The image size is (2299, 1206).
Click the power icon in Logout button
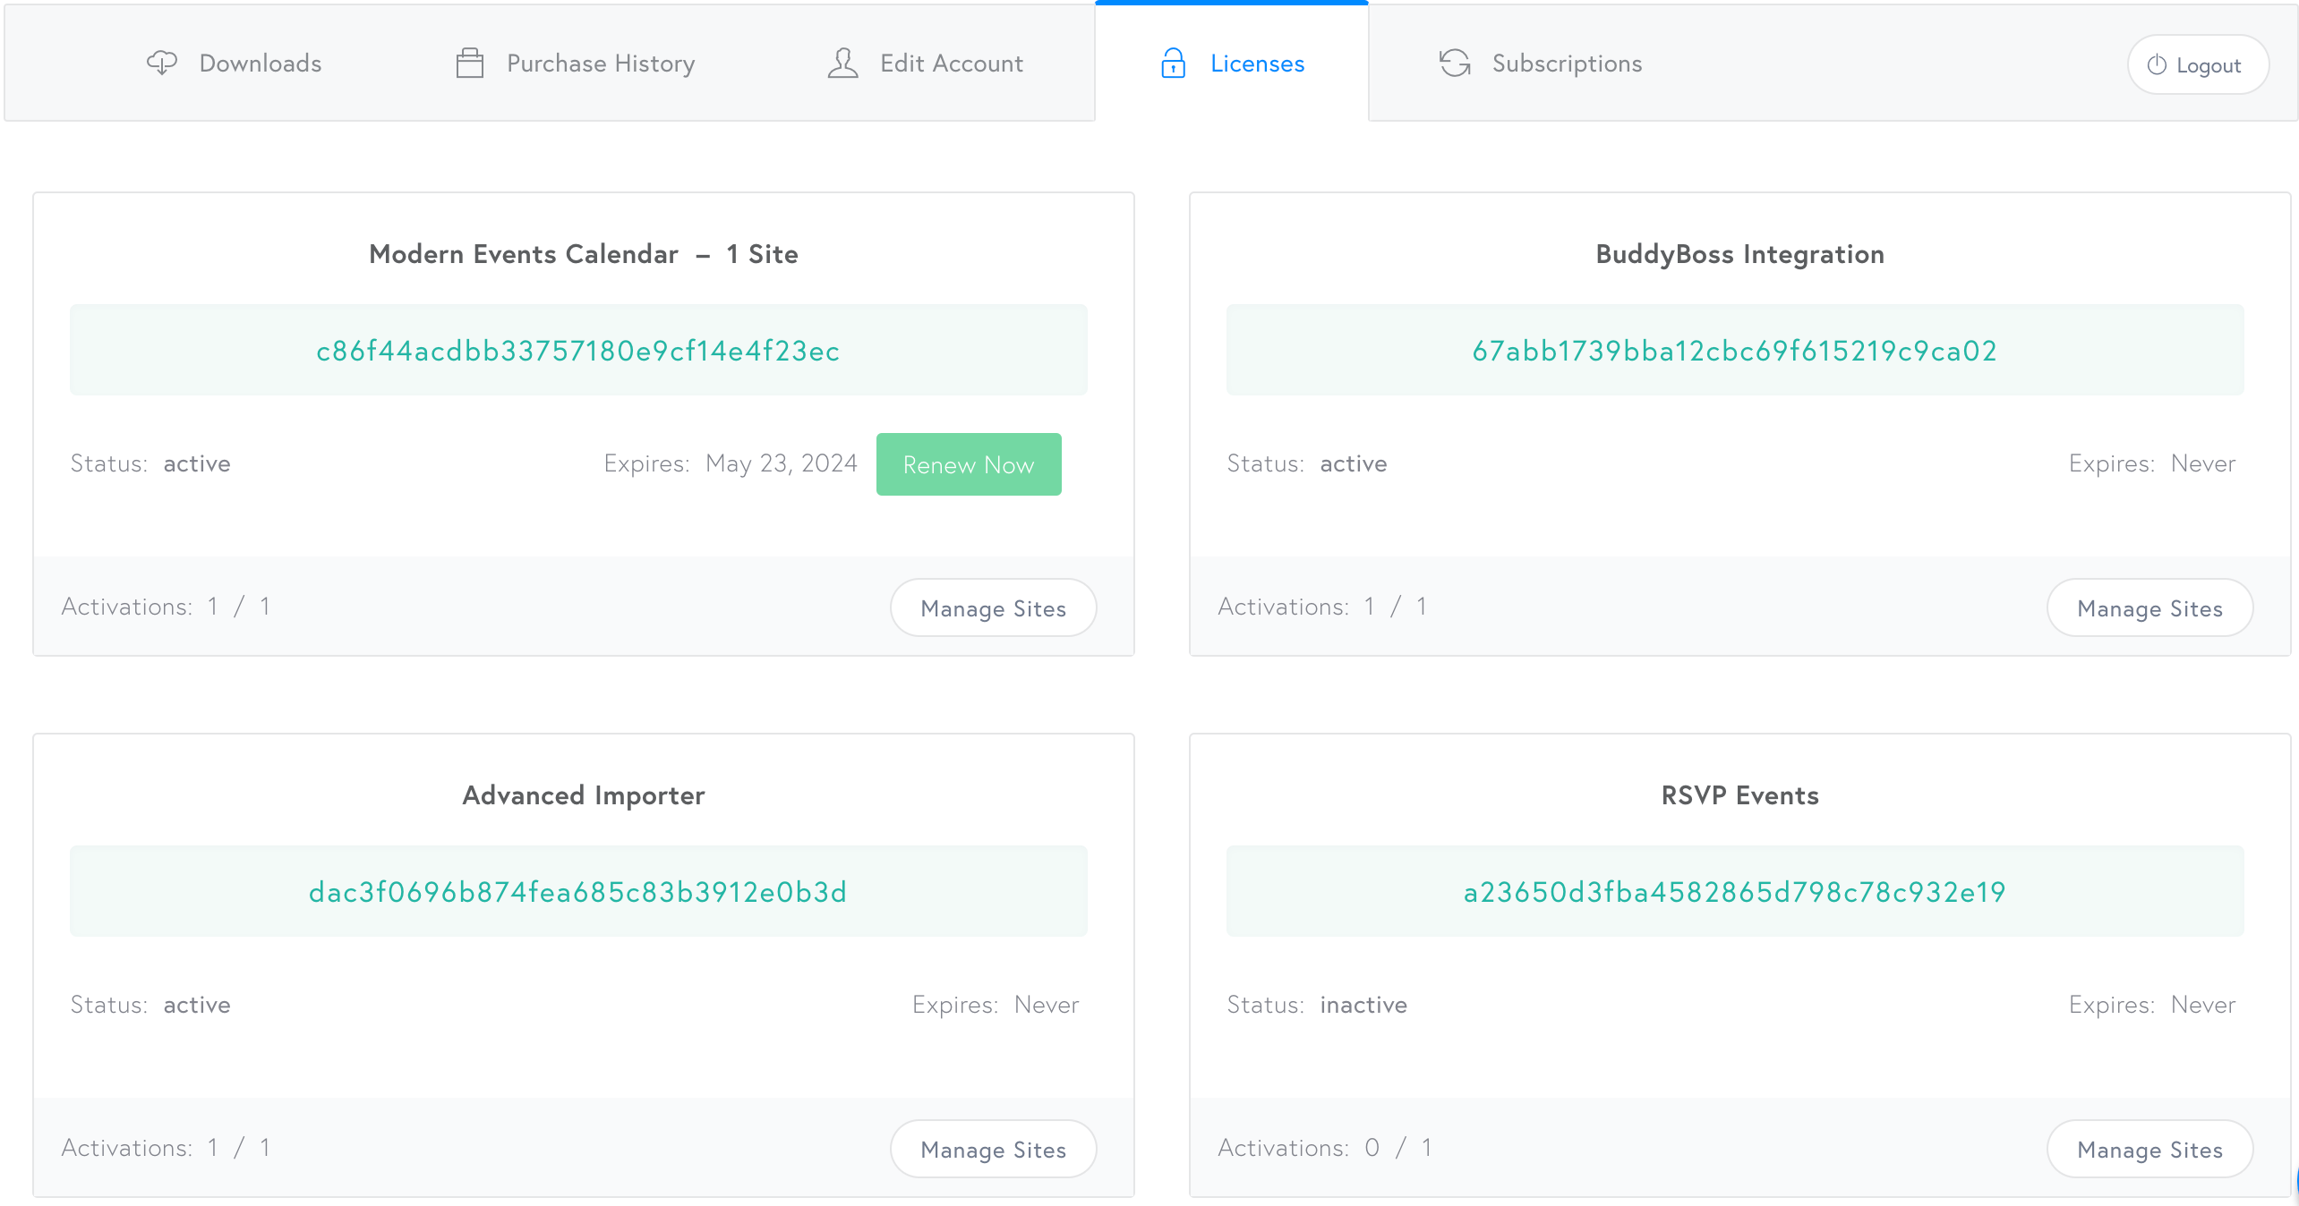tap(2157, 64)
